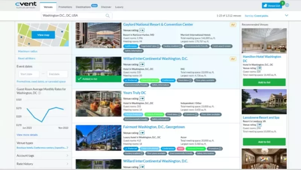Select the Venues tab
301x170 pixels.
pyautogui.click(x=48, y=7)
